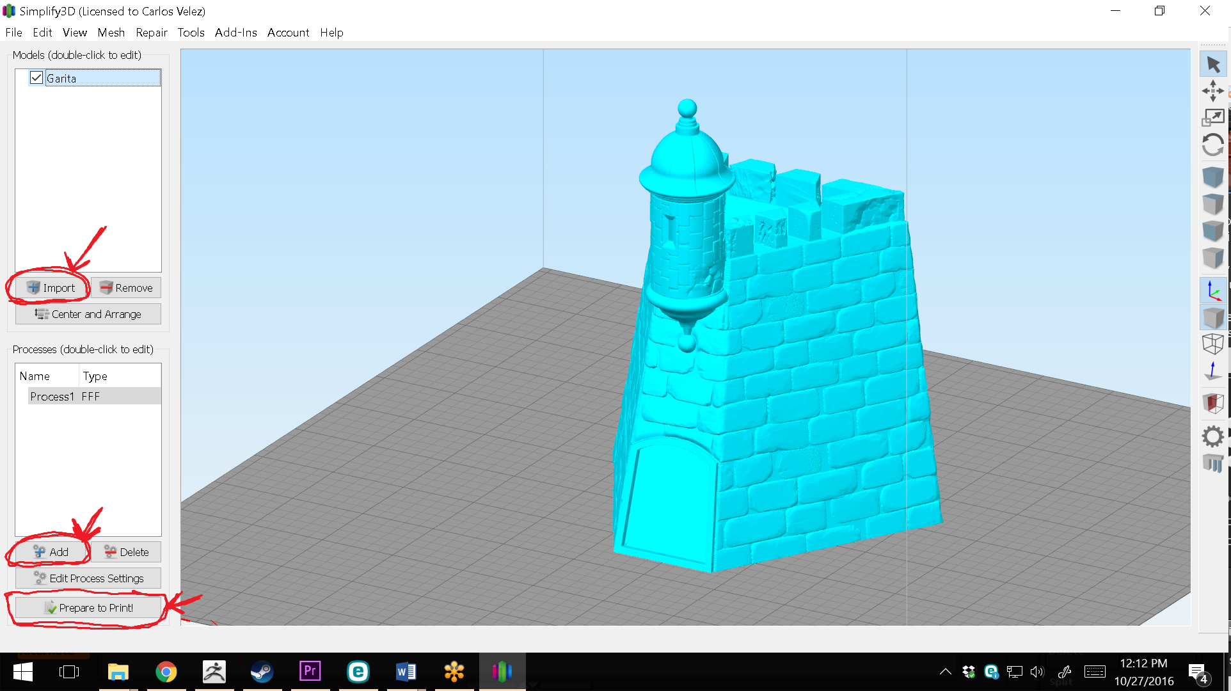
Task: Open Adobe Premiere from the taskbar
Action: click(x=310, y=672)
